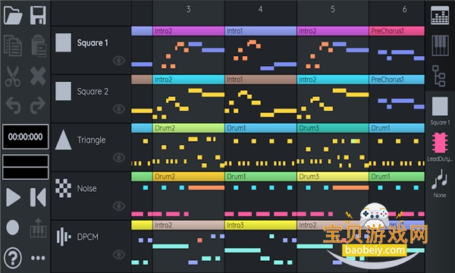
Task: Start playback with the Play button
Action: (13, 198)
